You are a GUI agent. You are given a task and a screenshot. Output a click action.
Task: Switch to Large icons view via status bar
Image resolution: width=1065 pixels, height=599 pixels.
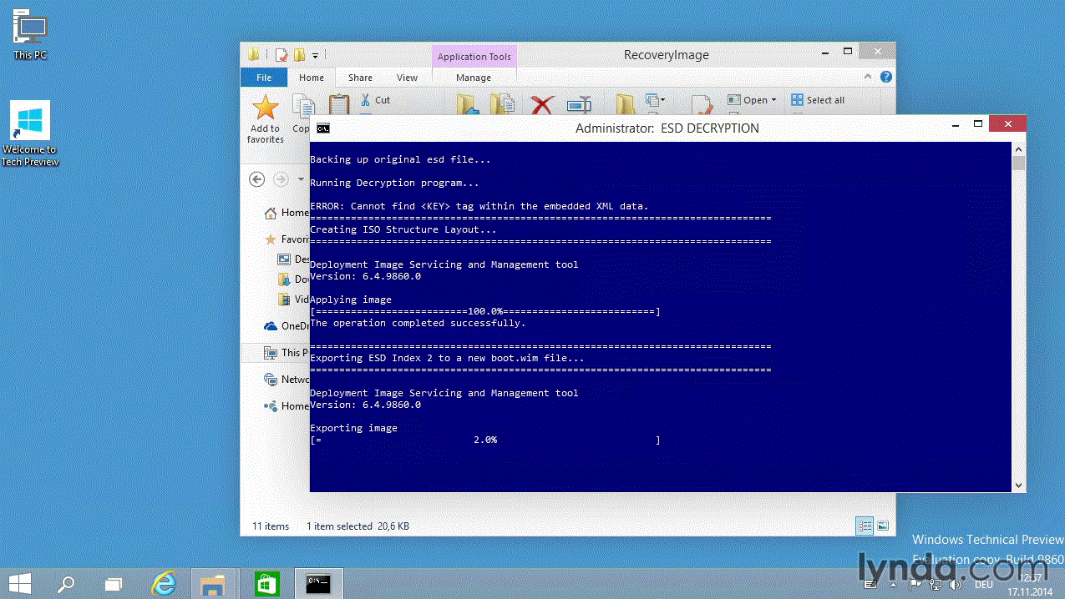tap(882, 526)
